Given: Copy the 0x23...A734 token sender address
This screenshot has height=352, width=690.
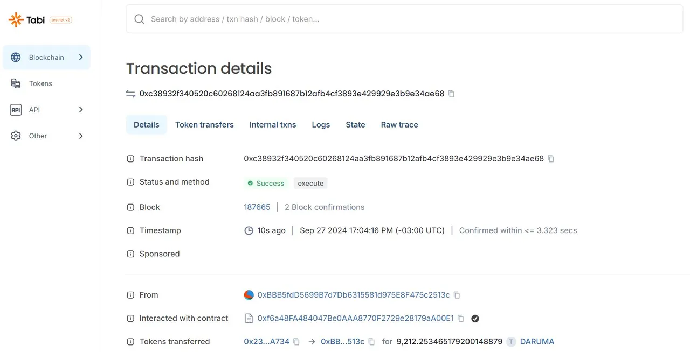Looking at the screenshot, I should pyautogui.click(x=296, y=342).
